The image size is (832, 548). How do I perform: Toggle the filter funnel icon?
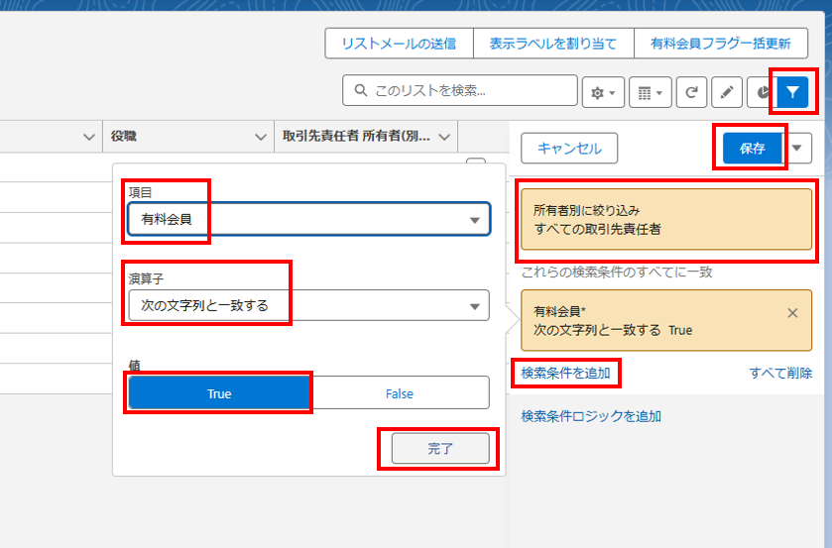coord(792,92)
